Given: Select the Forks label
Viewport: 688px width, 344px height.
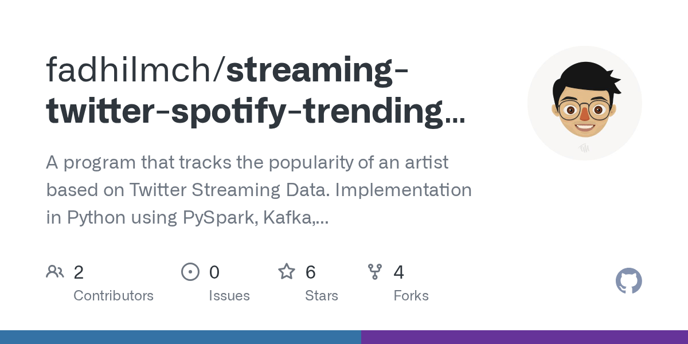Looking at the screenshot, I should (411, 296).
